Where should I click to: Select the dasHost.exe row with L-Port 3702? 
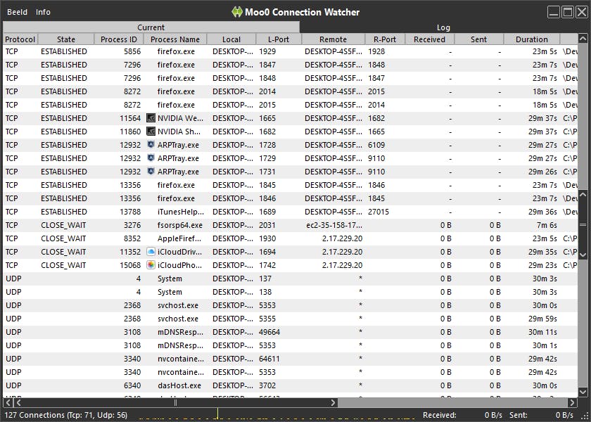click(x=290, y=385)
